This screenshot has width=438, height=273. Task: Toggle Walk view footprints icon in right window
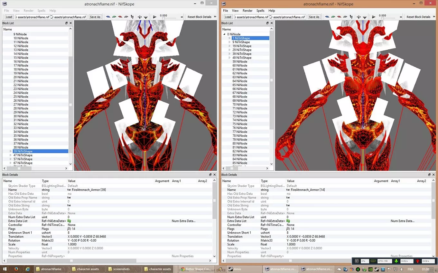351,17
